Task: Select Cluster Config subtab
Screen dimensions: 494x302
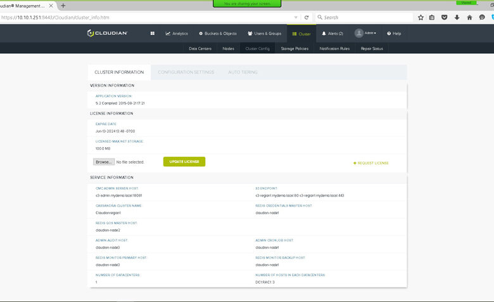Action: coord(257,49)
